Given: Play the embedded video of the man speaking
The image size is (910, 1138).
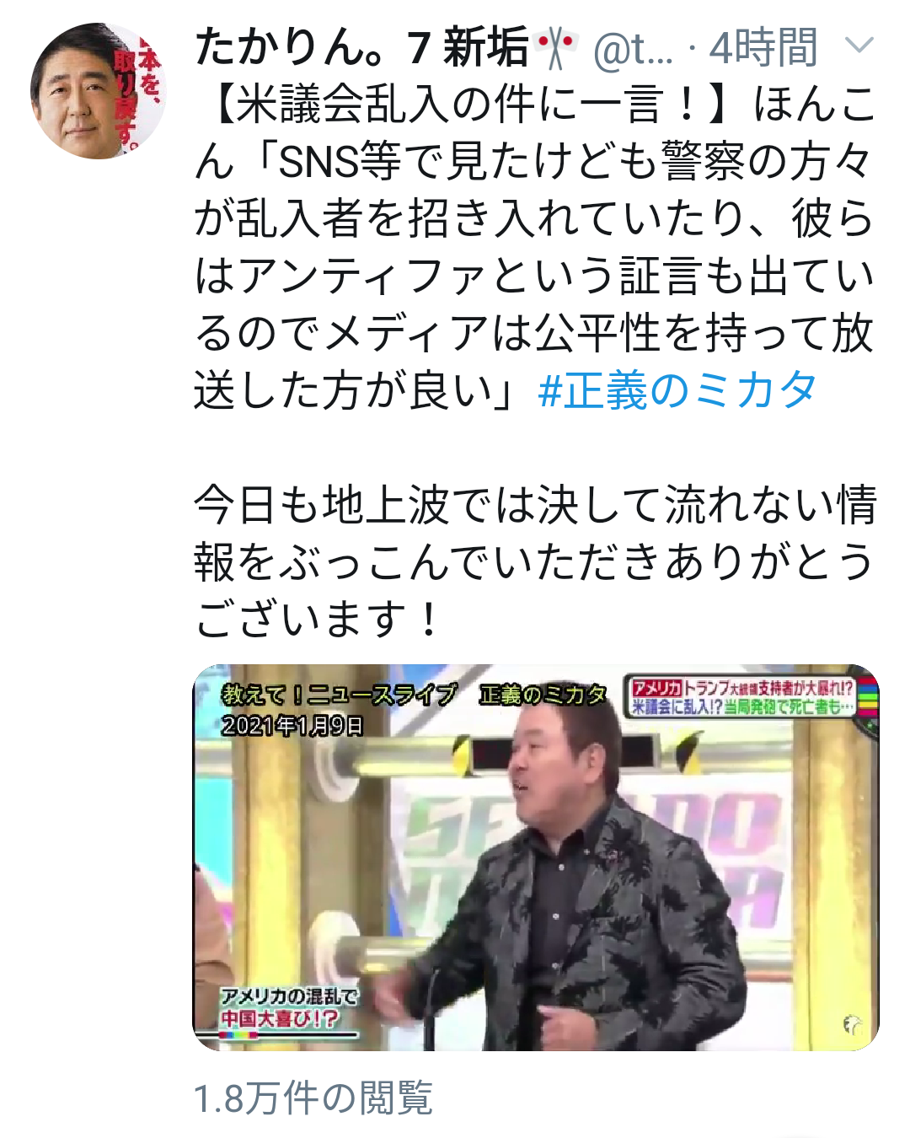Looking at the screenshot, I should point(536,857).
